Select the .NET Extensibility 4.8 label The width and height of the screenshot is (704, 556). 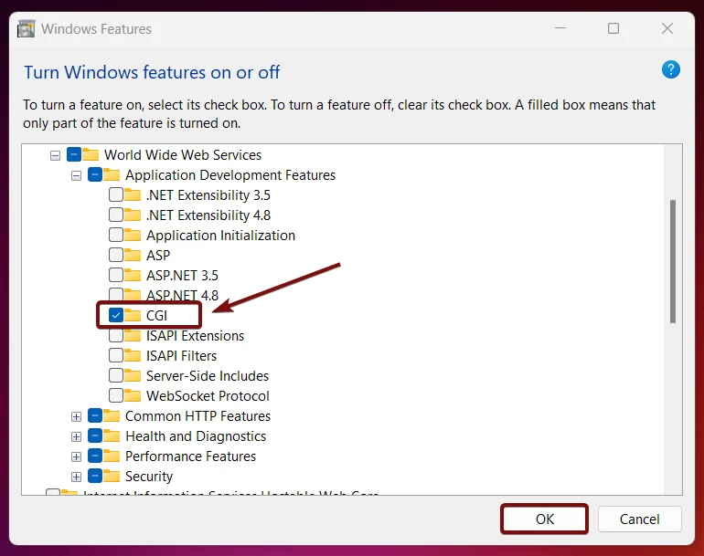(208, 215)
